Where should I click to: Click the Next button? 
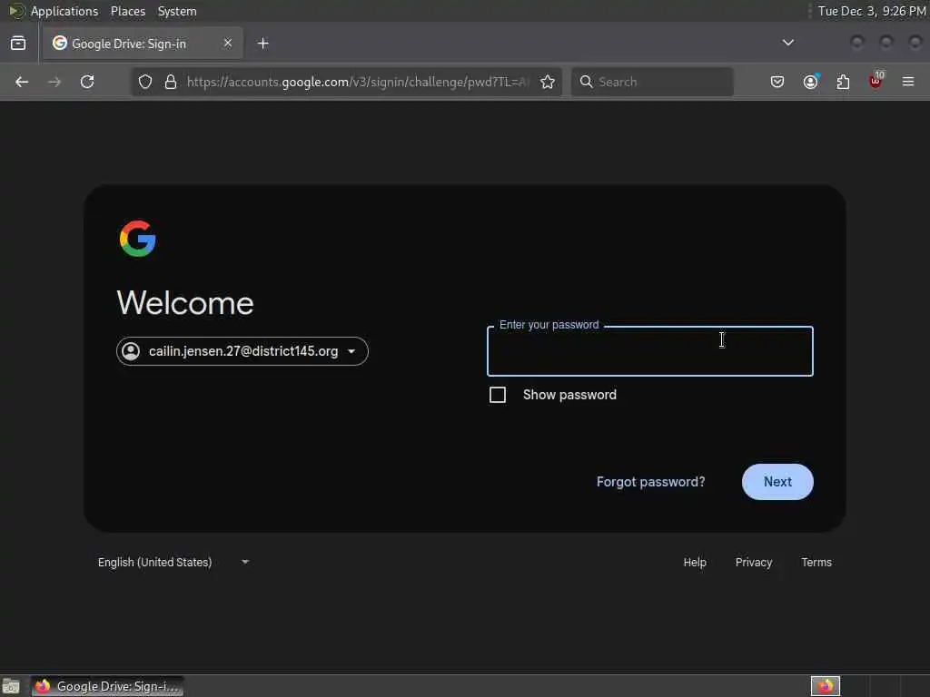pyautogui.click(x=777, y=482)
